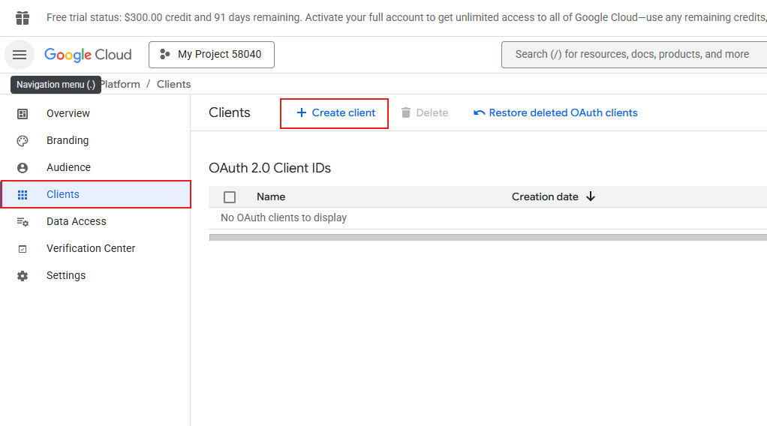Click the Overview sidebar icon
The image size is (767, 426).
point(23,114)
